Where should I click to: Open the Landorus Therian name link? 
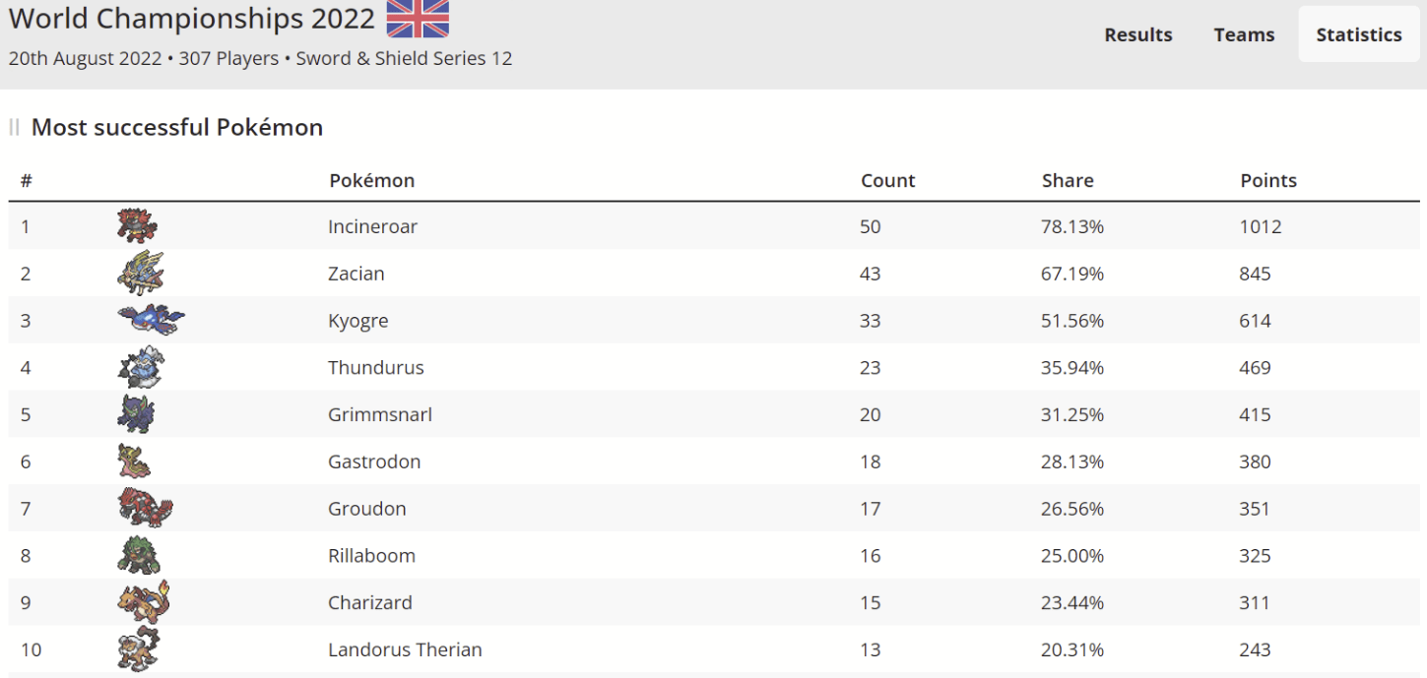405,649
